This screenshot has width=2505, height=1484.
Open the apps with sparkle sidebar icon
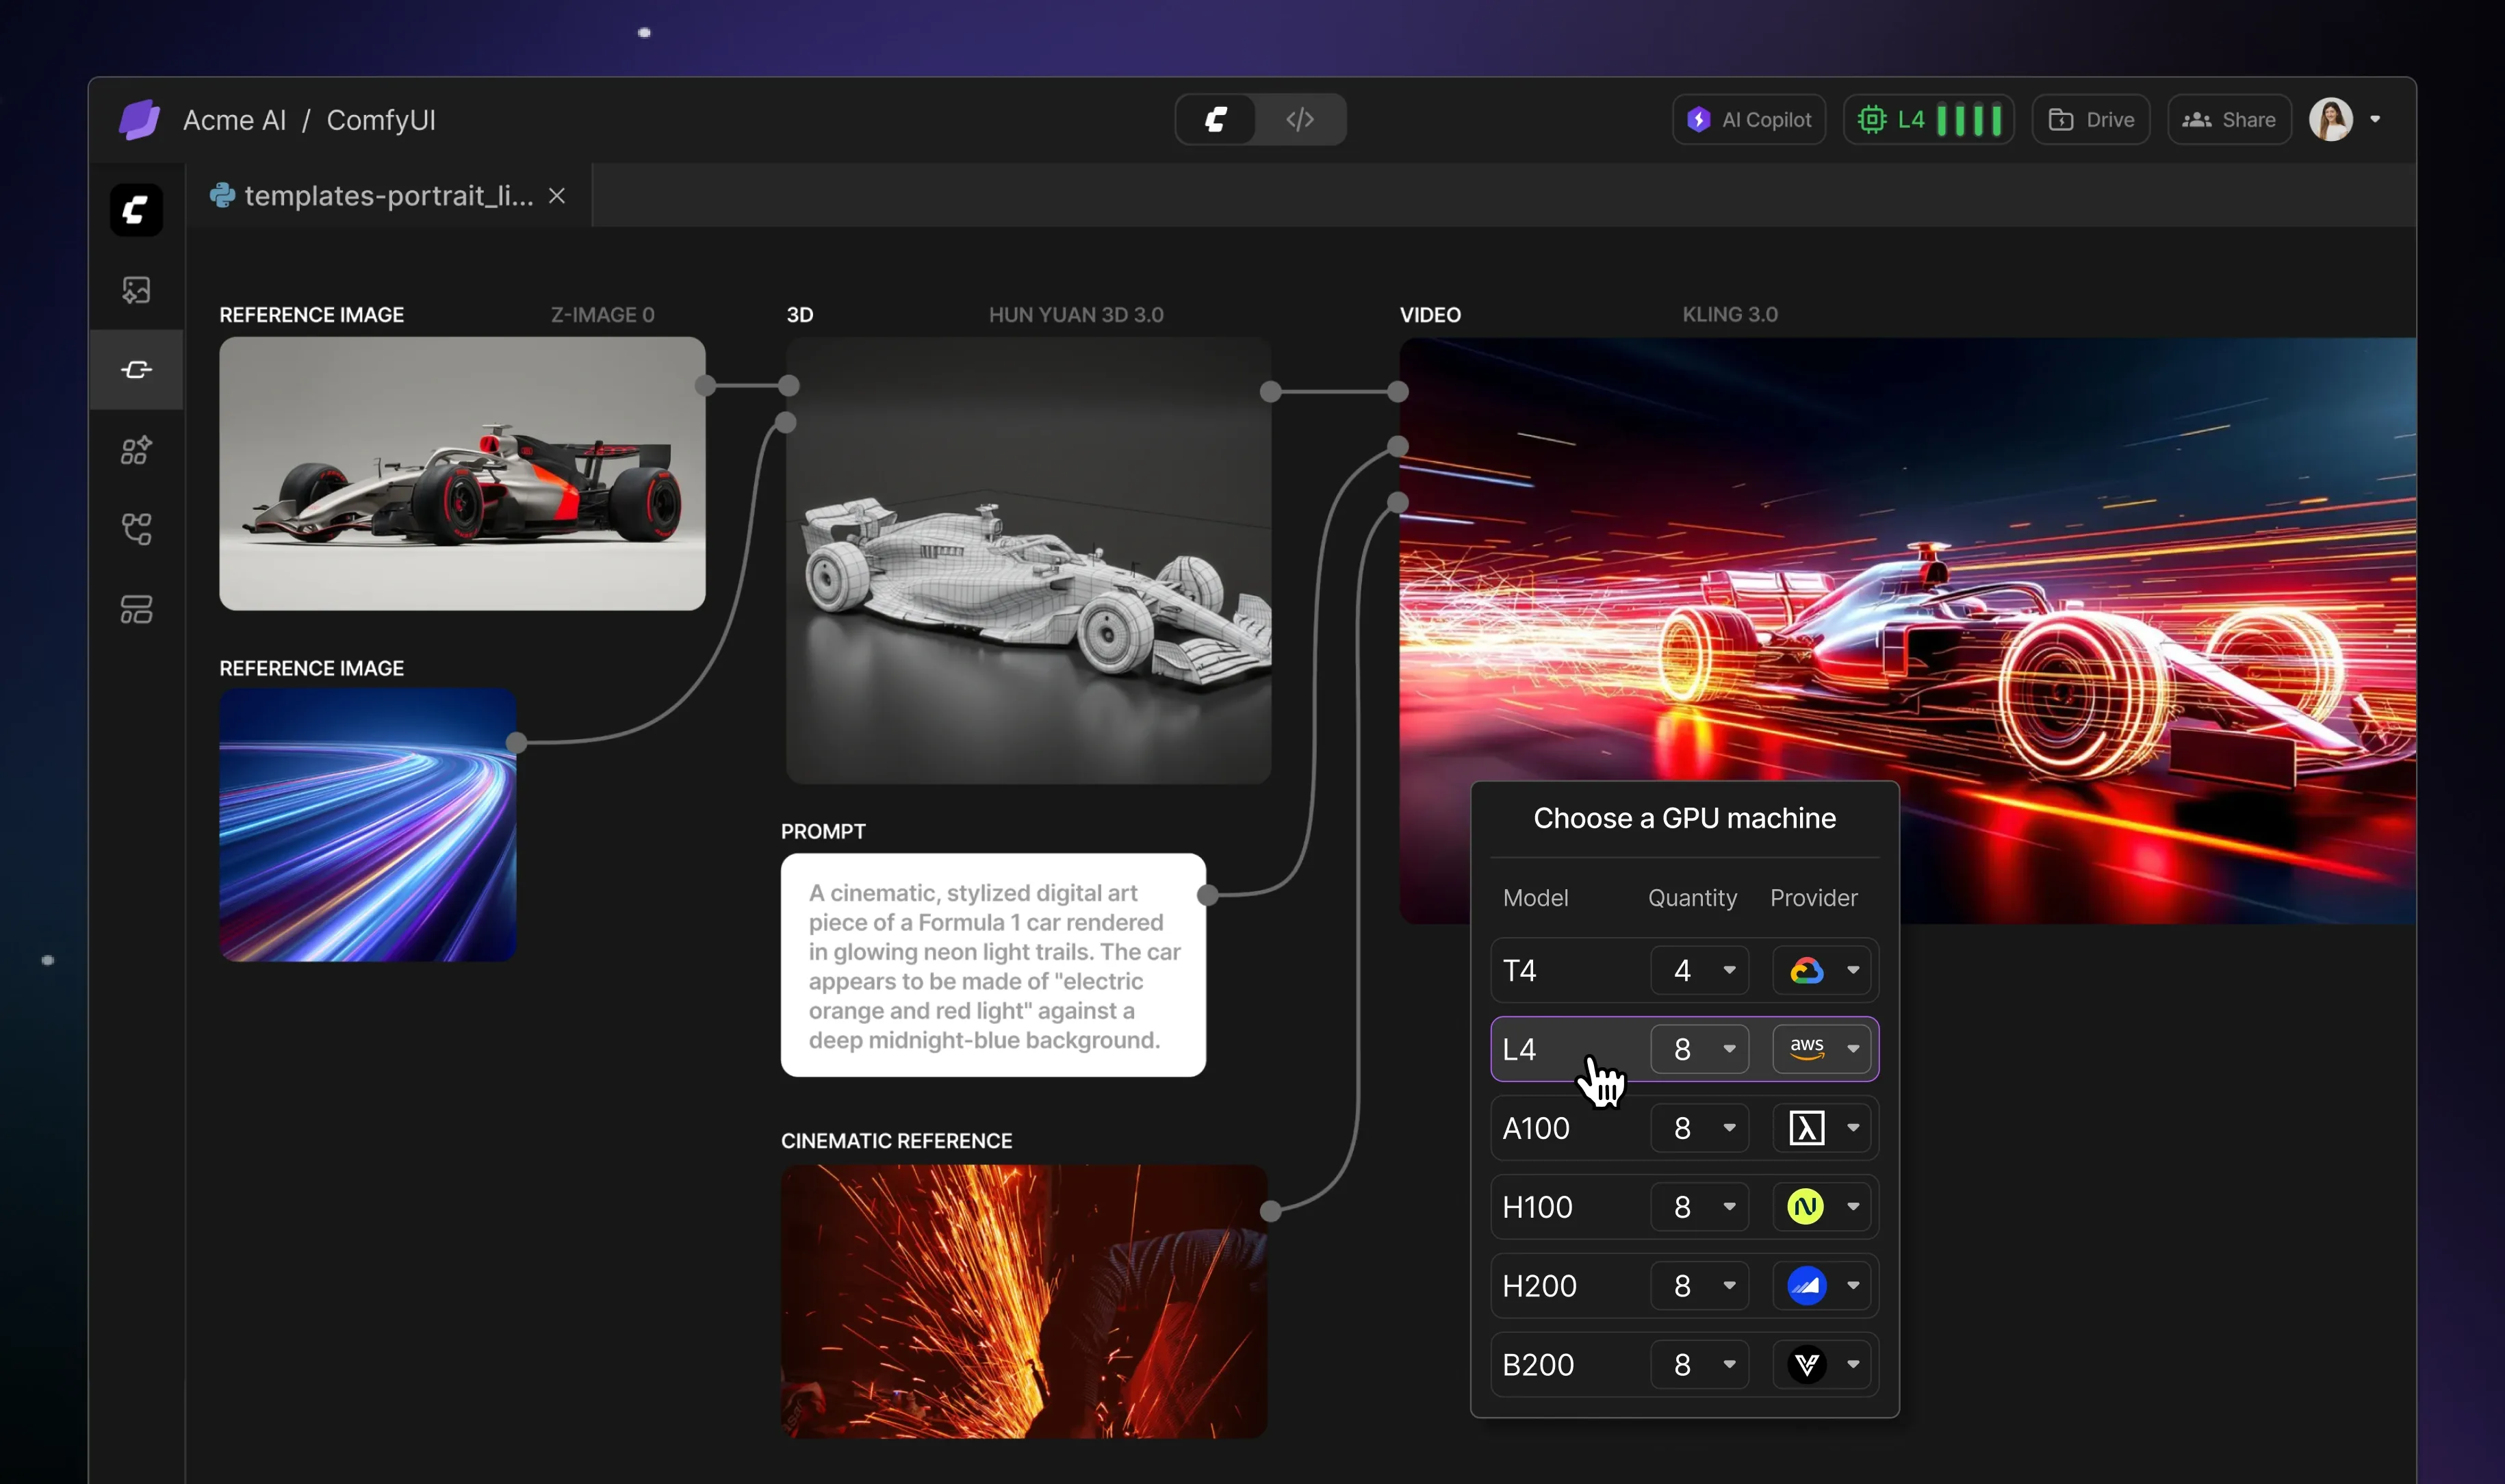pos(136,450)
